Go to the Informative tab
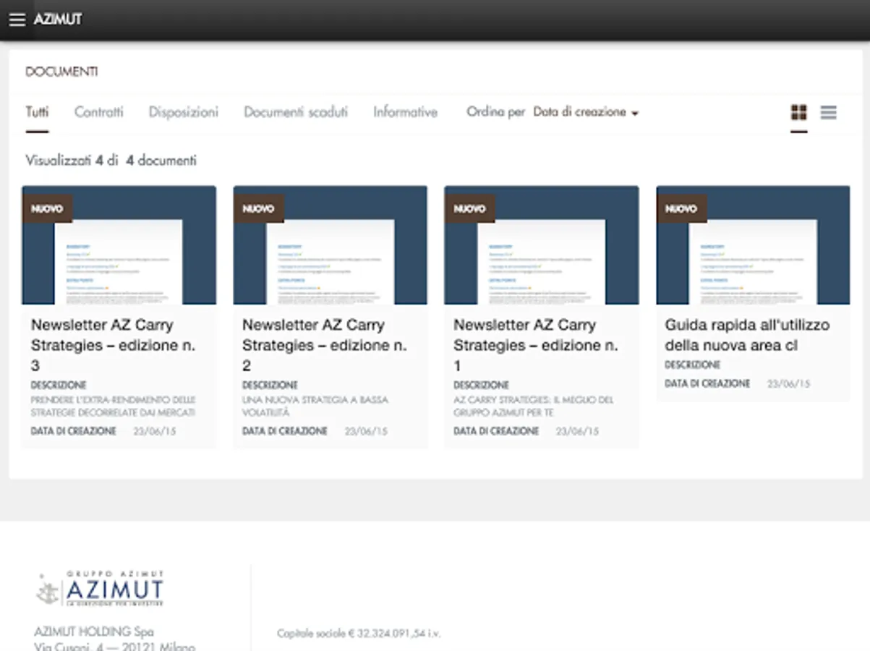 click(x=405, y=112)
